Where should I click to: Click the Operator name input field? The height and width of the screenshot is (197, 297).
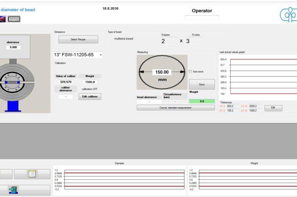click(x=202, y=17)
